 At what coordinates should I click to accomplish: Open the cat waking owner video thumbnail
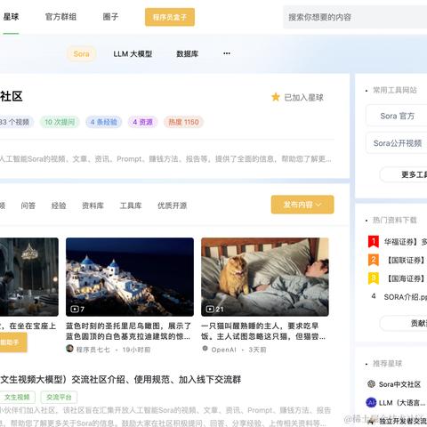point(265,277)
